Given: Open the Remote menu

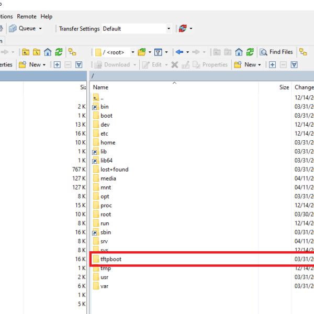Looking at the screenshot, I should pyautogui.click(x=27, y=16).
